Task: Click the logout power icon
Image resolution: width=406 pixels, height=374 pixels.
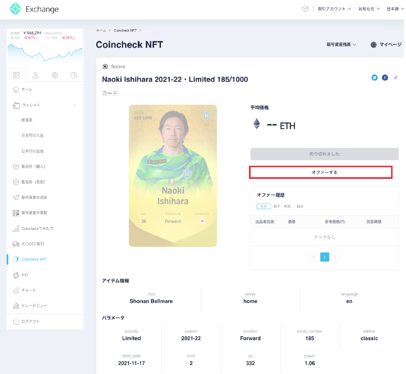Action: pyautogui.click(x=16, y=322)
